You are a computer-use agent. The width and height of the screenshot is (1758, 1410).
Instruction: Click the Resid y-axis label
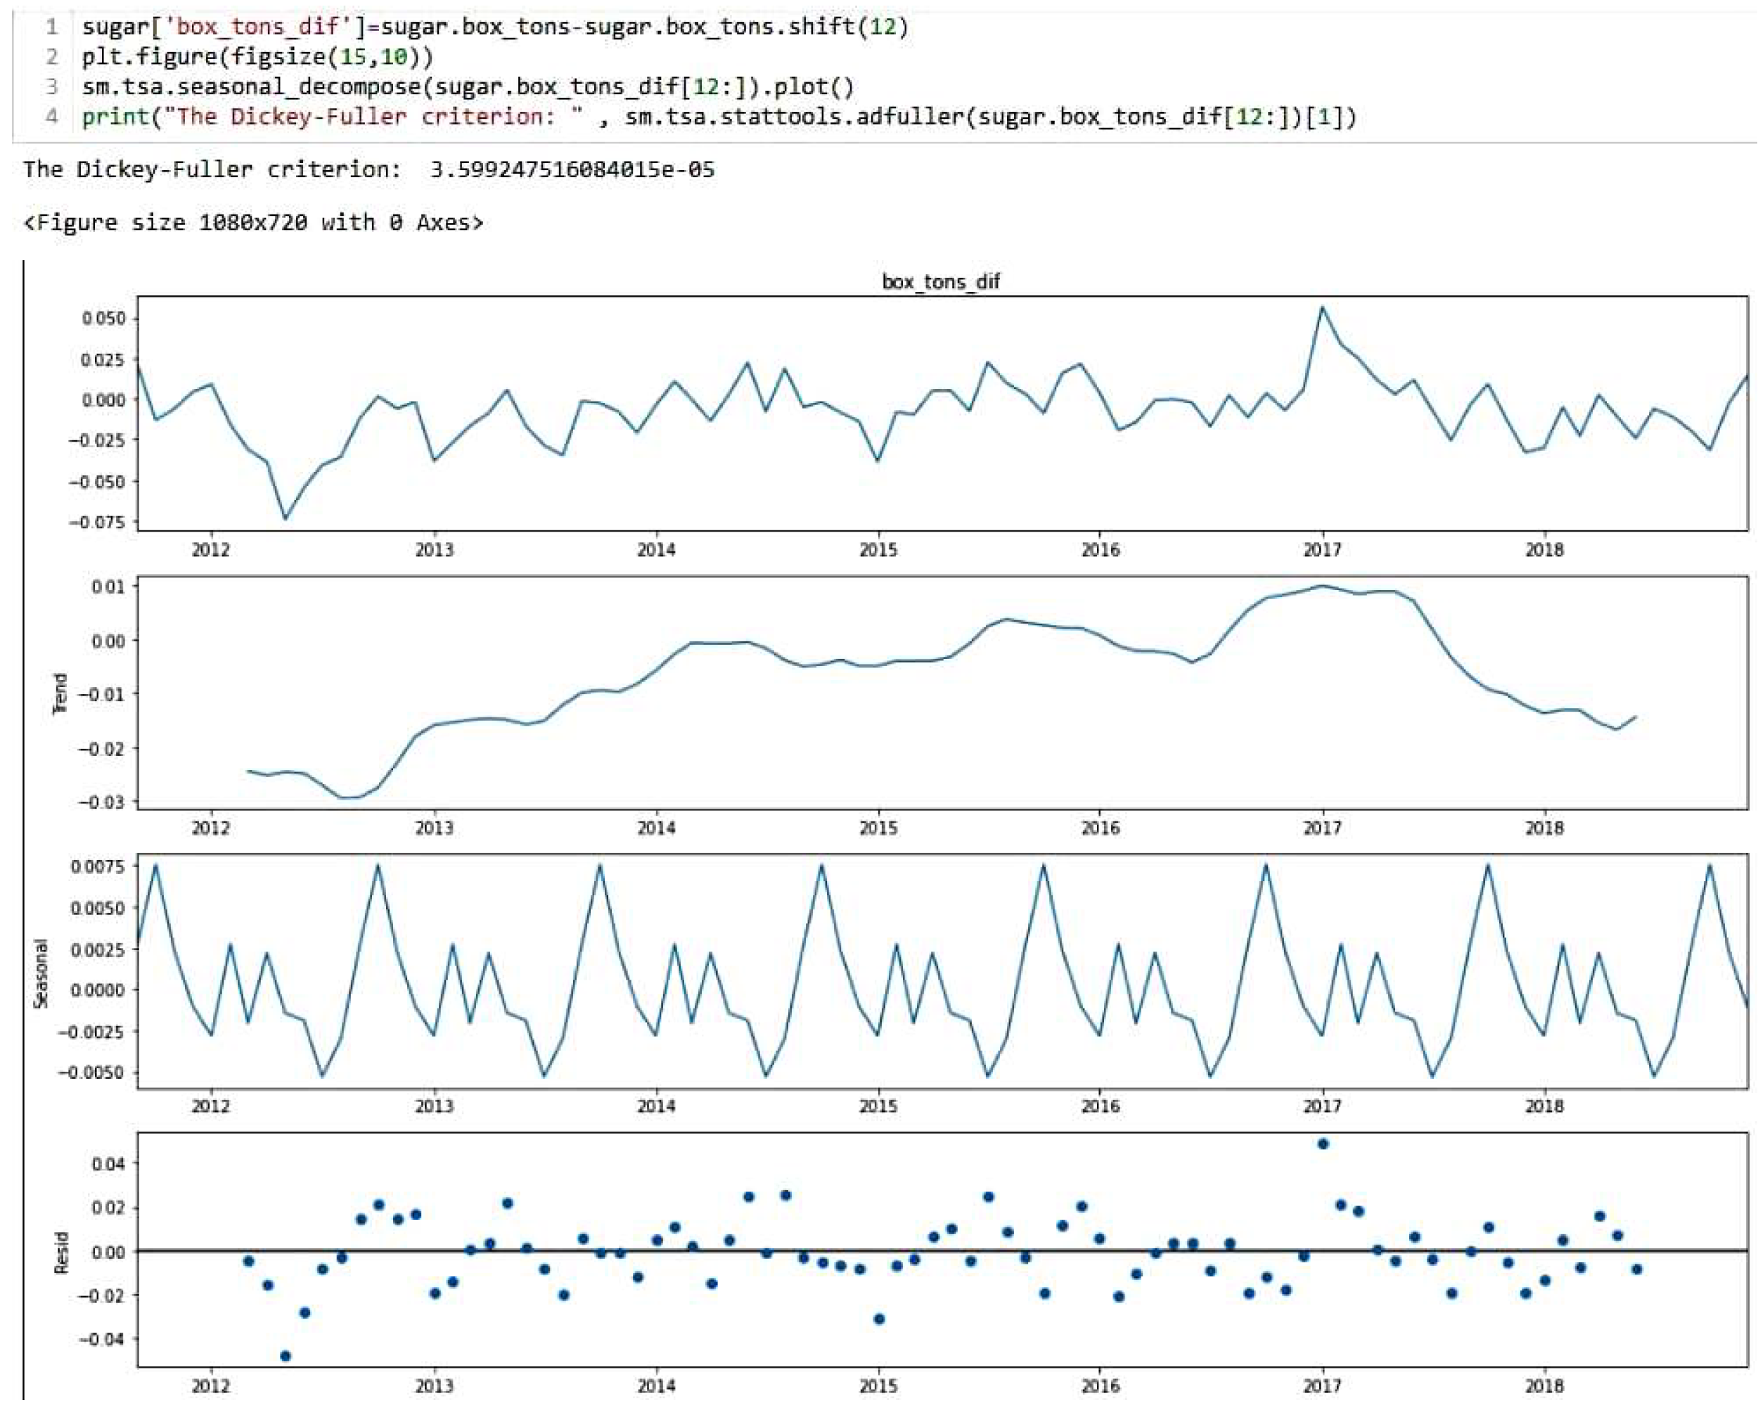61,1252
